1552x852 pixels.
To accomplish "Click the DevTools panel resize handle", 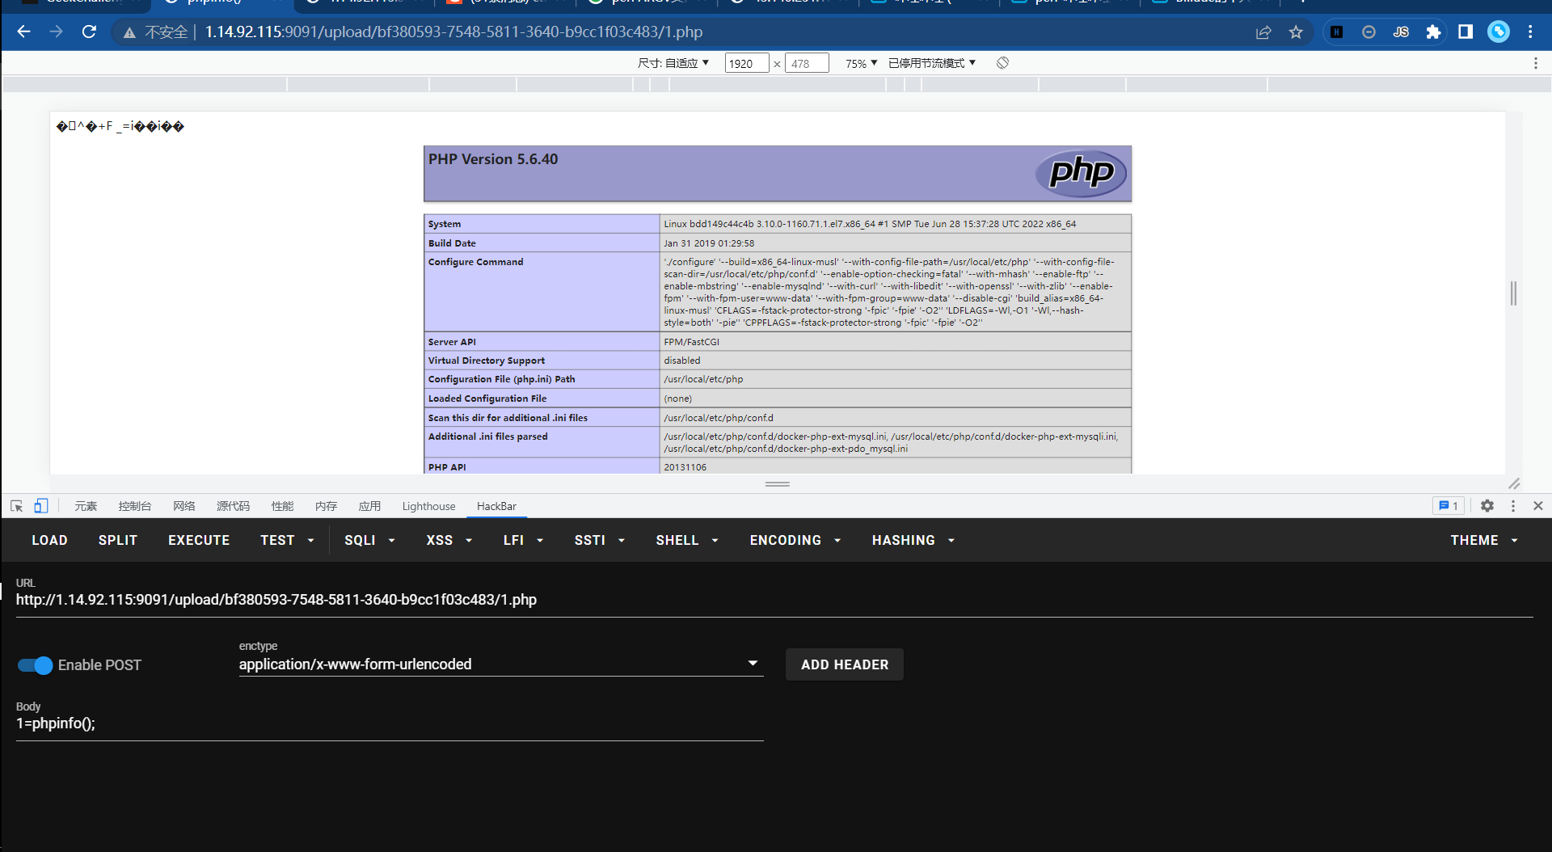I will pyautogui.click(x=777, y=484).
